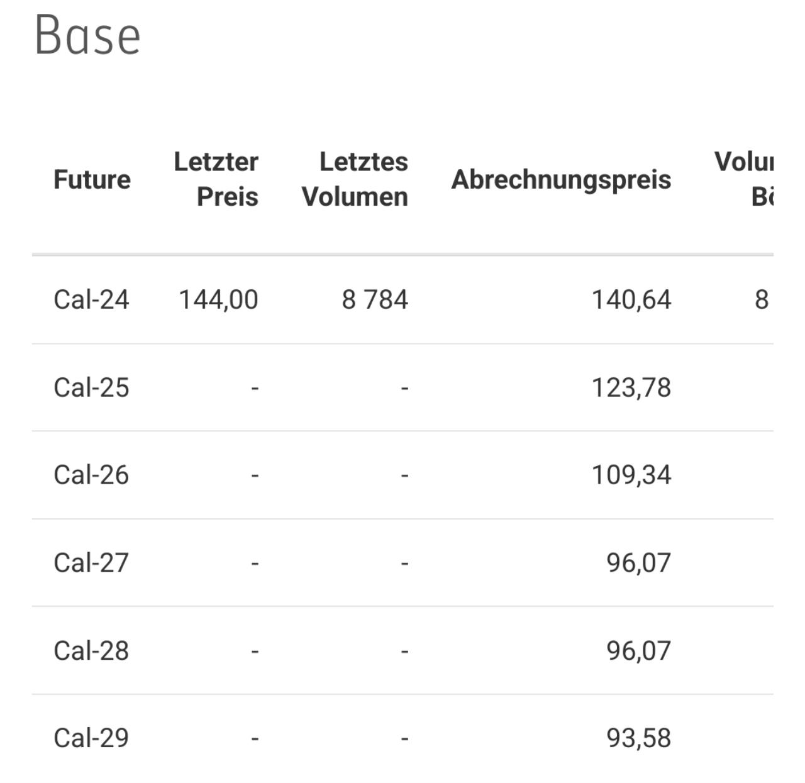Click the Cal-25 settlement price 123,78
The image size is (805, 783).
[x=631, y=387]
